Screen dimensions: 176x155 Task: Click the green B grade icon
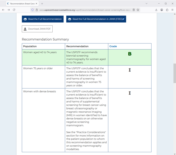click(130, 54)
